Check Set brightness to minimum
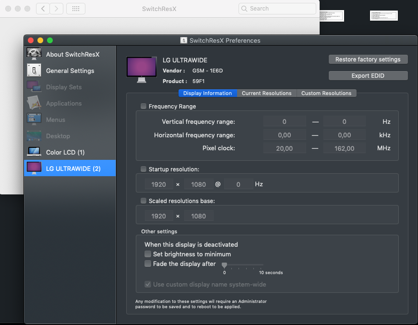418x325 pixels. click(148, 254)
